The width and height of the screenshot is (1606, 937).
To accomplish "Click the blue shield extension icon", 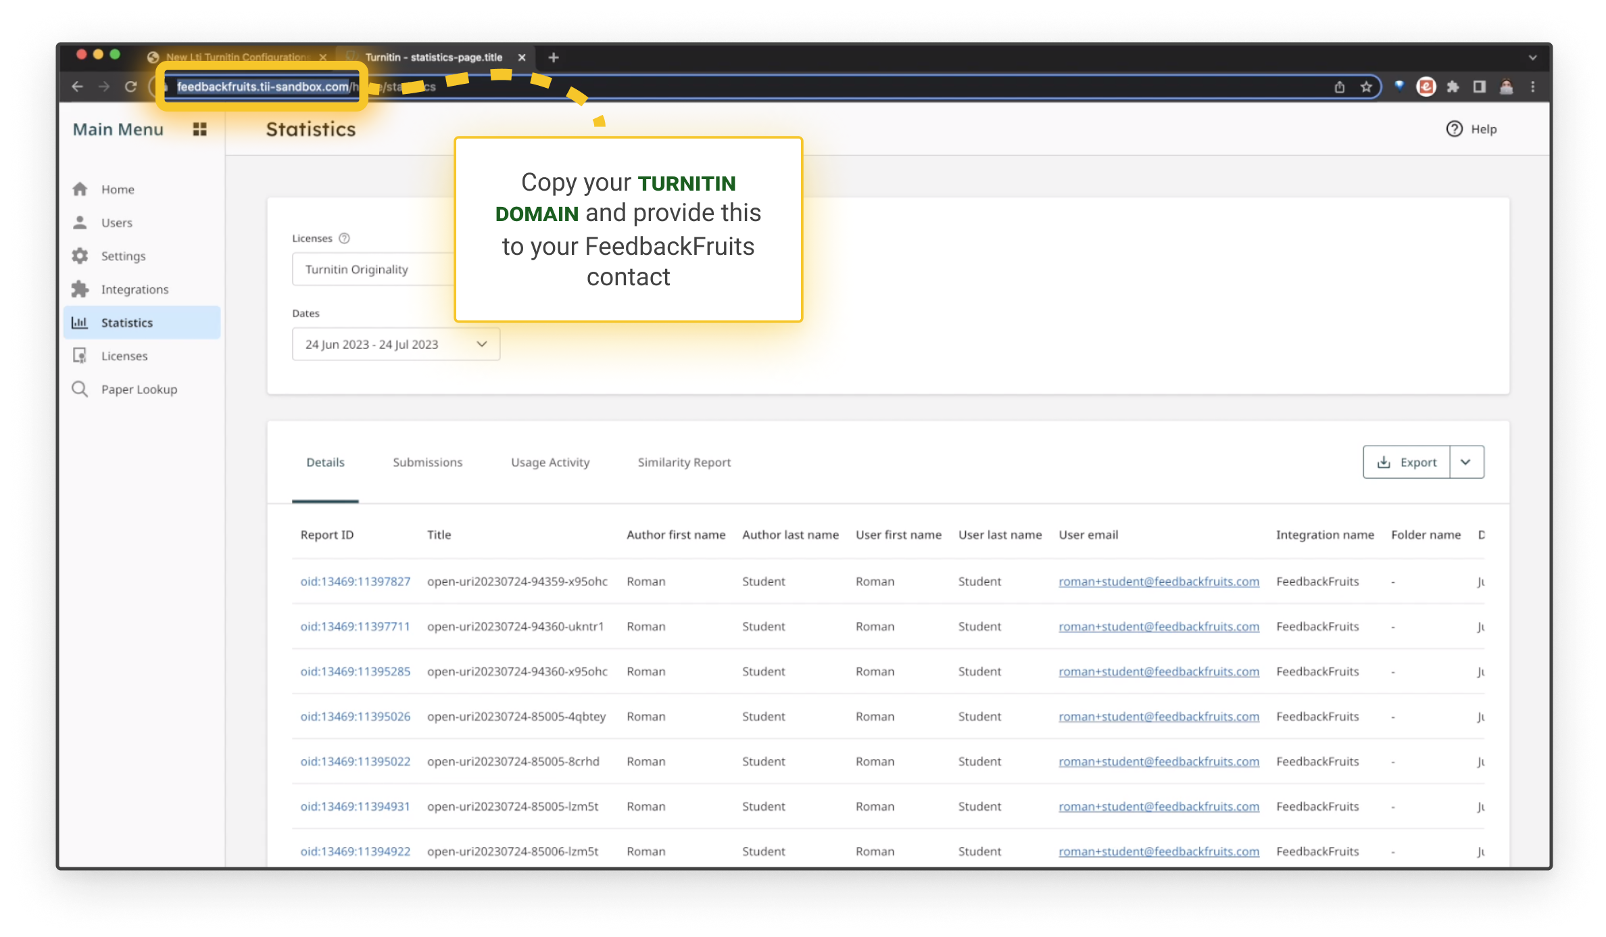I will [x=1399, y=86].
